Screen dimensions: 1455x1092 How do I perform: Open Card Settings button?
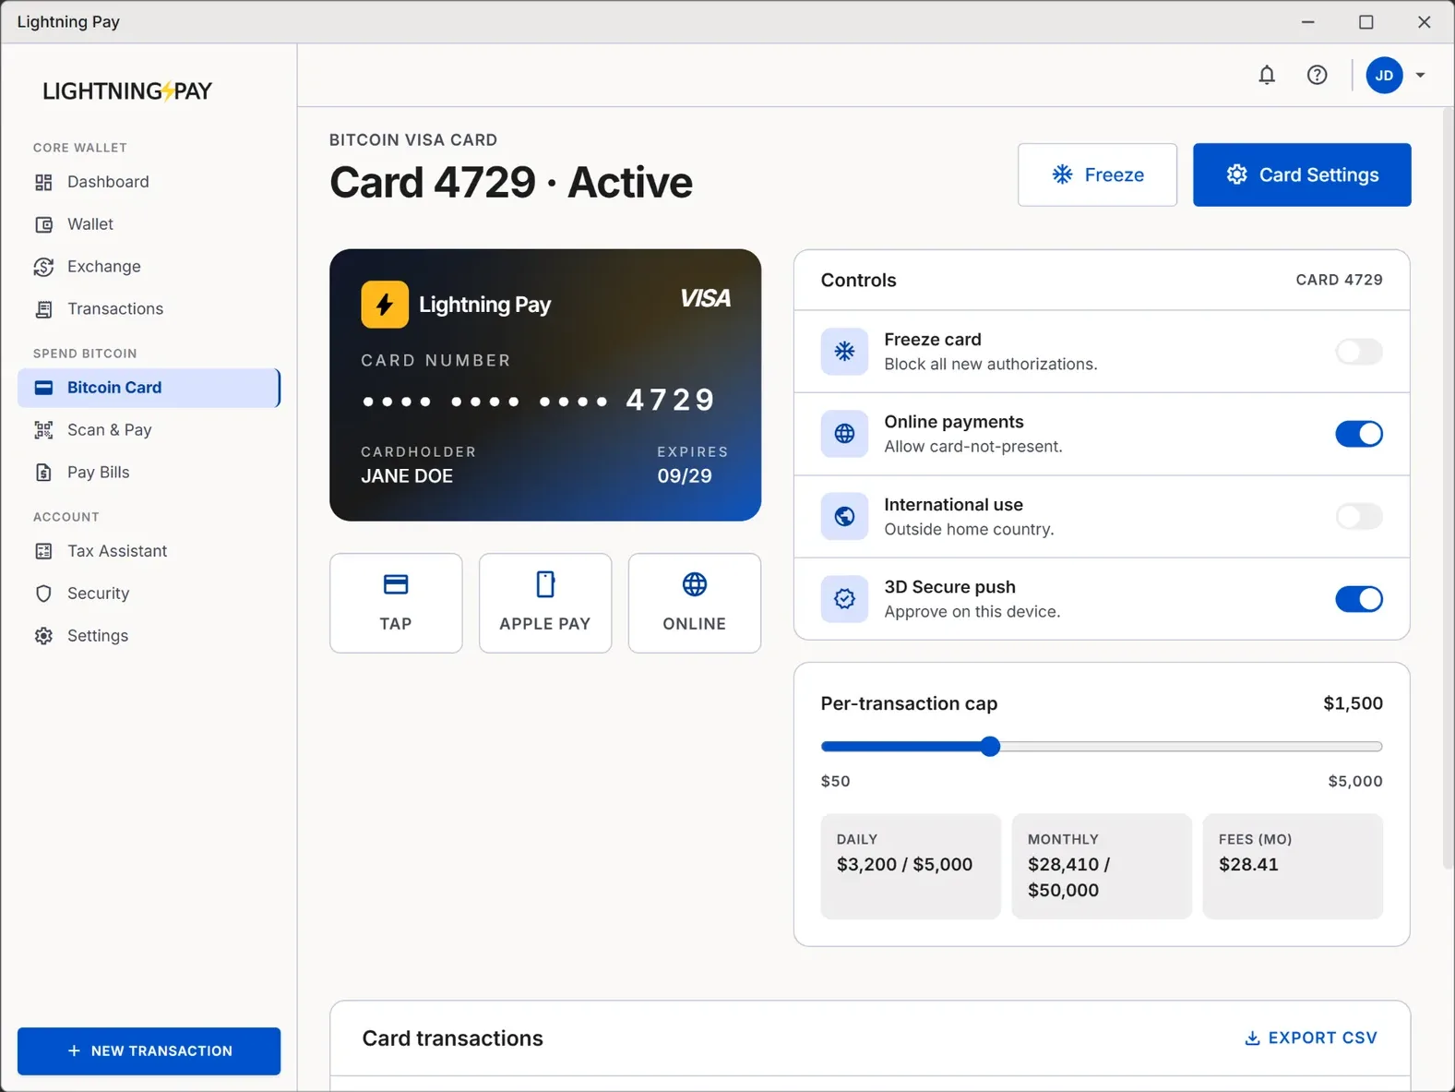(x=1302, y=174)
